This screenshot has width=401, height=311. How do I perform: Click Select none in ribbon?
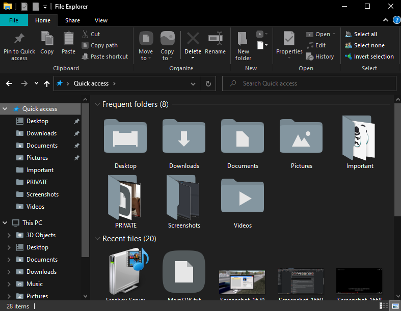(x=365, y=45)
